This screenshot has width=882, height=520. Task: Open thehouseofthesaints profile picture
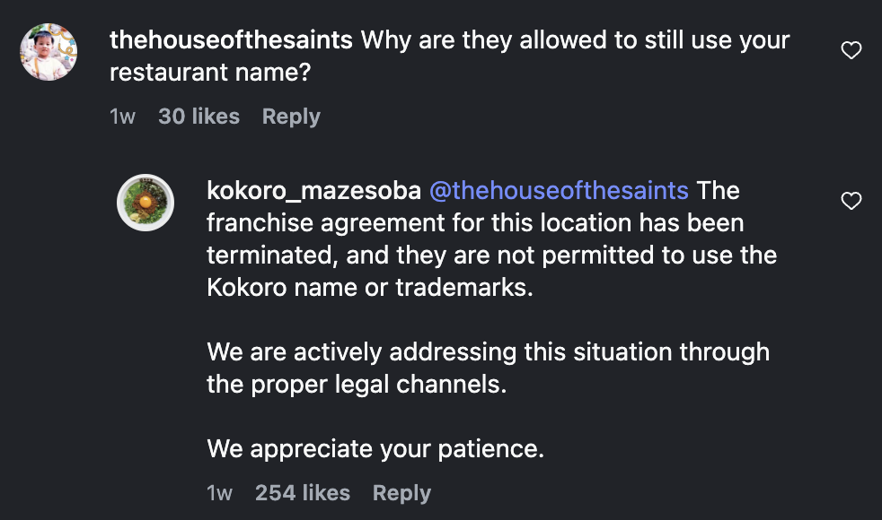[x=49, y=52]
